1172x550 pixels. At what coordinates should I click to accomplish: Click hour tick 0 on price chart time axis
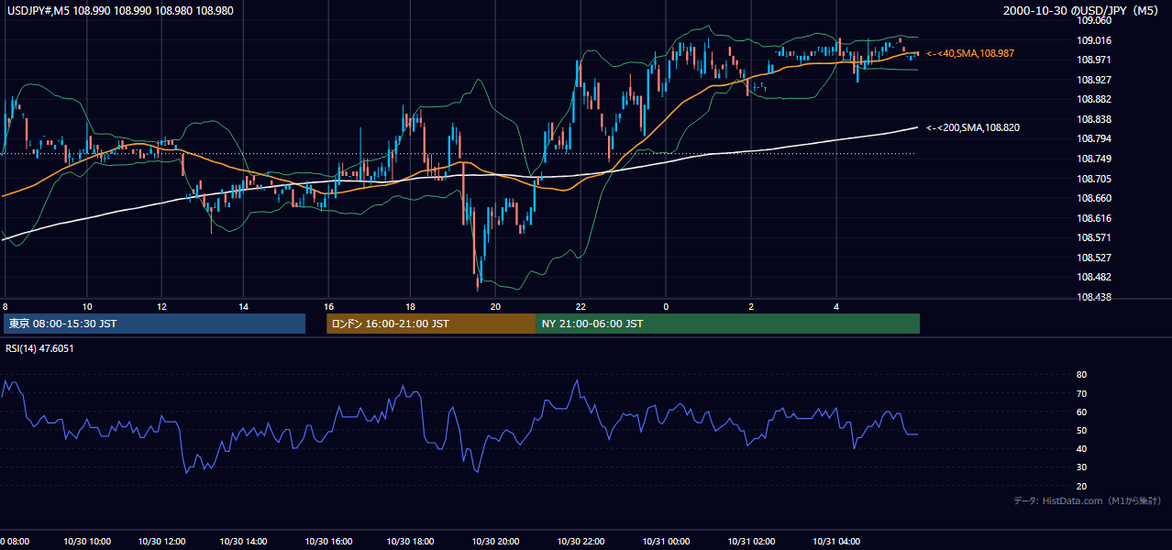click(x=666, y=306)
